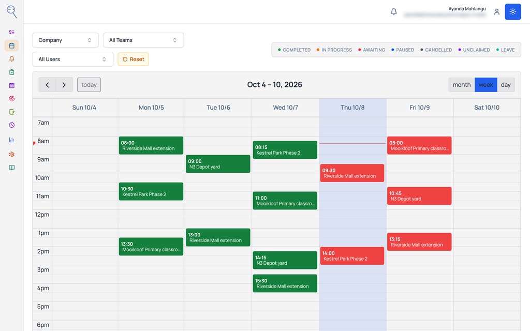This screenshot has height=331, width=530.
Task: Click the Reset filters button
Action: [x=133, y=59]
